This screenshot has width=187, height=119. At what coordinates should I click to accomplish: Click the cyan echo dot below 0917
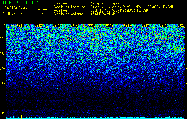(131, 102)
